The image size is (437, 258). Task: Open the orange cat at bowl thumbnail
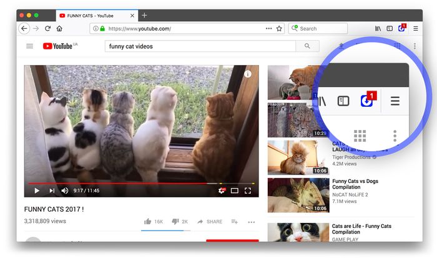(x=293, y=82)
